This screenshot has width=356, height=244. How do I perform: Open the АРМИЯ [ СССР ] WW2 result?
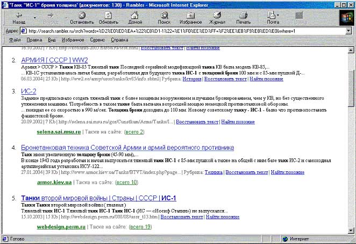coord(54,60)
